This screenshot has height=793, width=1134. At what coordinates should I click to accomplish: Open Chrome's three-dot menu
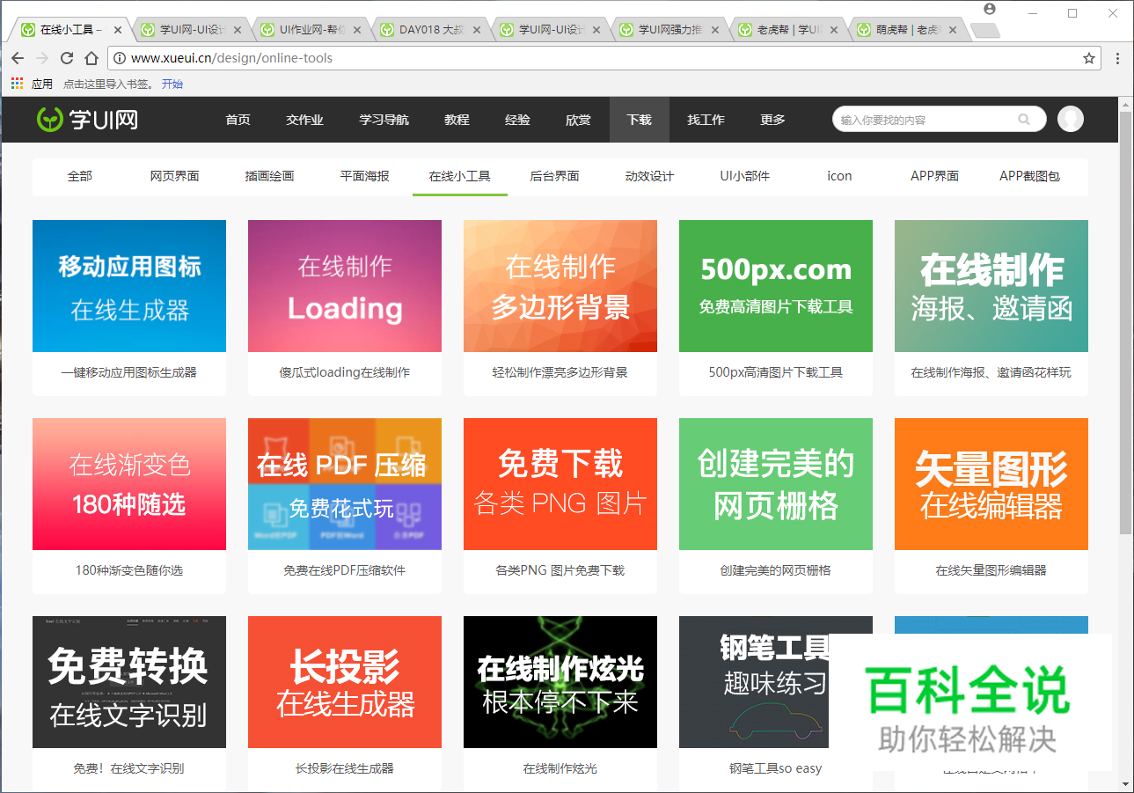[1118, 58]
